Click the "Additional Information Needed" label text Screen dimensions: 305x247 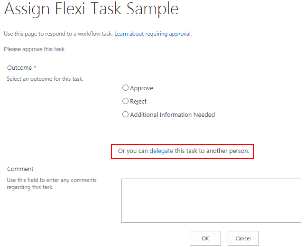pyautogui.click(x=172, y=115)
